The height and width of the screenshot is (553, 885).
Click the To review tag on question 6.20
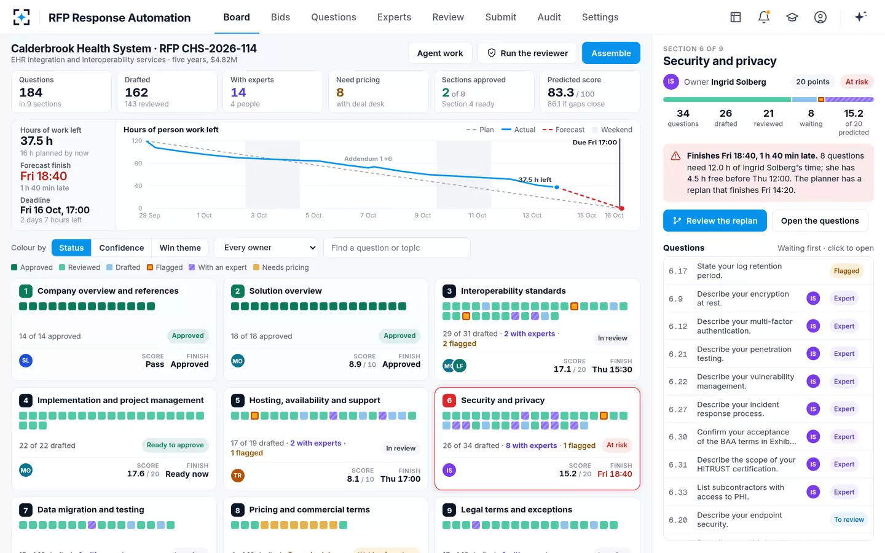tap(849, 520)
